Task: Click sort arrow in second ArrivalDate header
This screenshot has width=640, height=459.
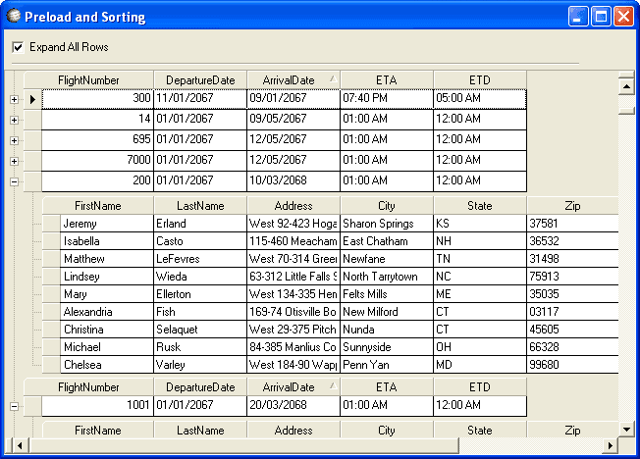Action: click(333, 385)
